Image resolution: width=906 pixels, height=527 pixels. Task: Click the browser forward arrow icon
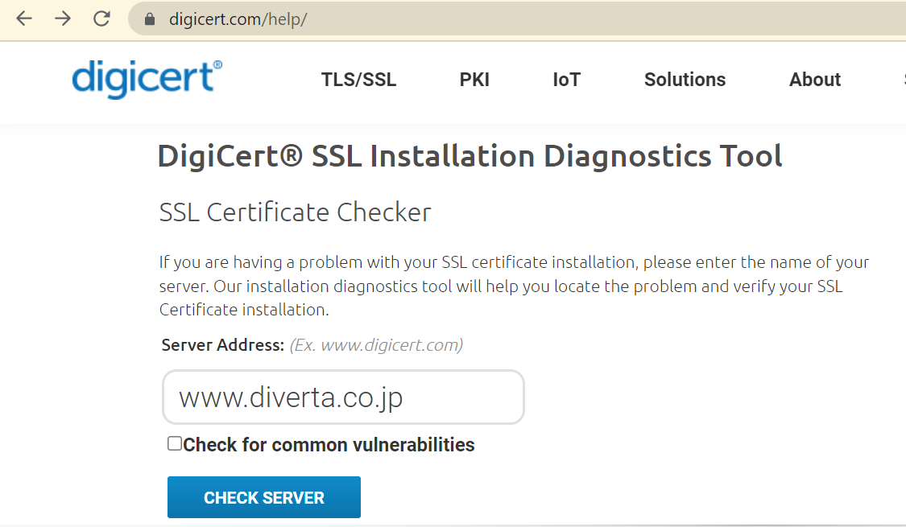(63, 19)
